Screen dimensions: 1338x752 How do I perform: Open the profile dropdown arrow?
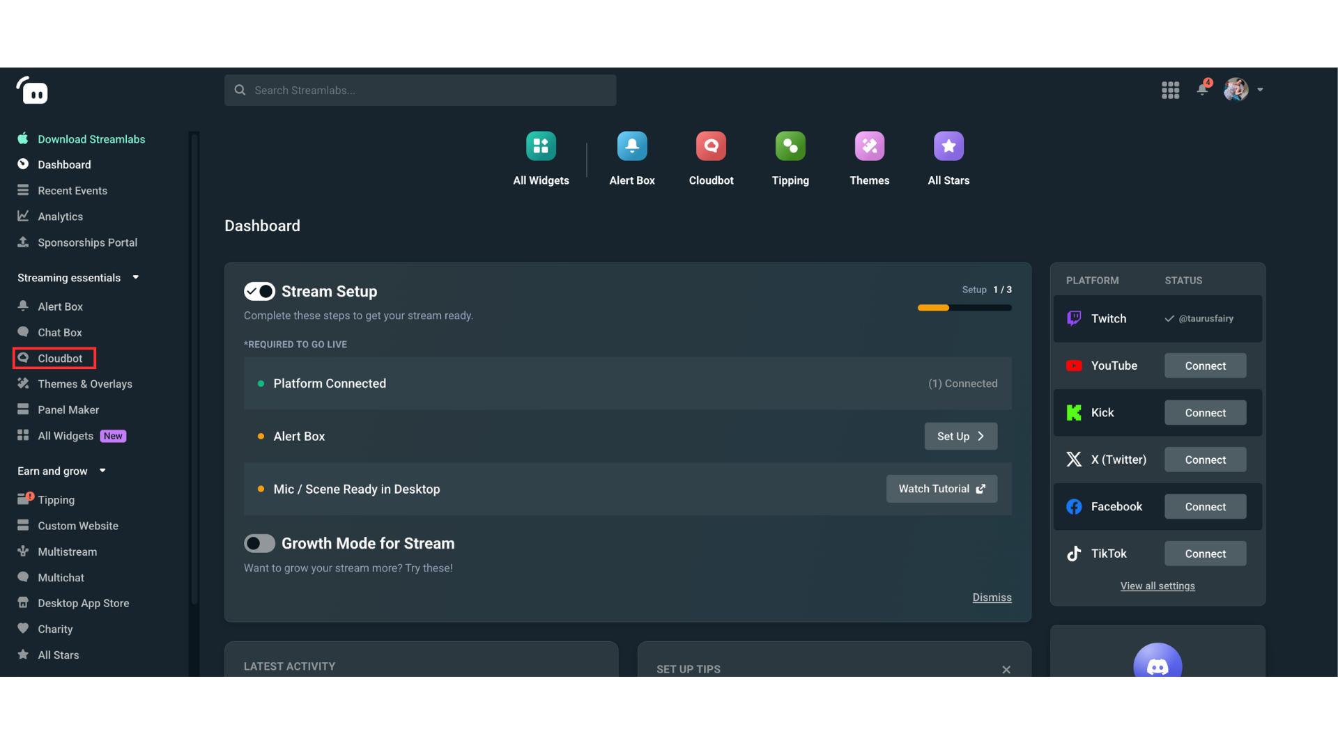pyautogui.click(x=1260, y=90)
